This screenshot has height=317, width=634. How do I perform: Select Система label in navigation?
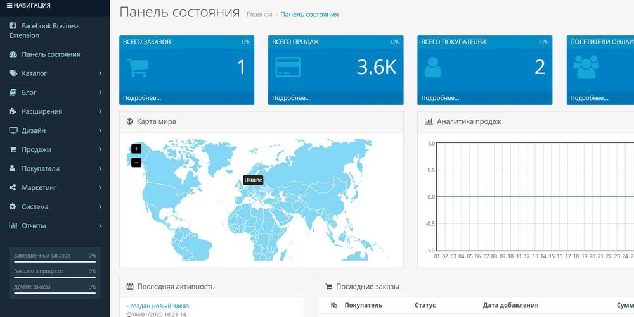coord(35,206)
